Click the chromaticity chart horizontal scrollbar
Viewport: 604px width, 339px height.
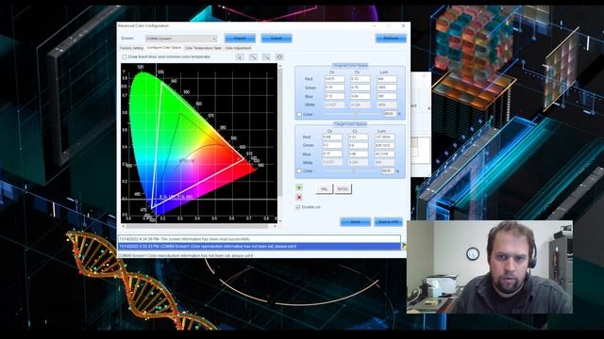point(199,226)
